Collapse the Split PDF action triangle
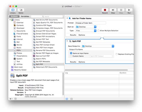 coord(67,41)
